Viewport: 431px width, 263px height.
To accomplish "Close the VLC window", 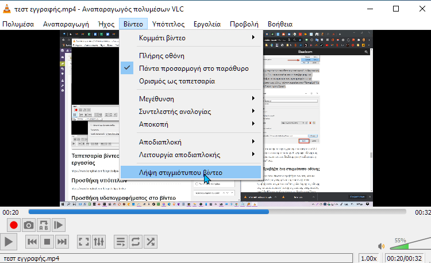I will click(422, 9).
